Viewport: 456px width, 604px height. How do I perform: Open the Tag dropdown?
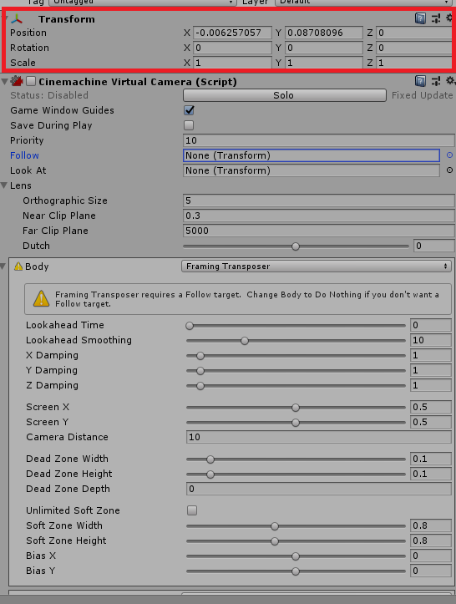[143, 2]
